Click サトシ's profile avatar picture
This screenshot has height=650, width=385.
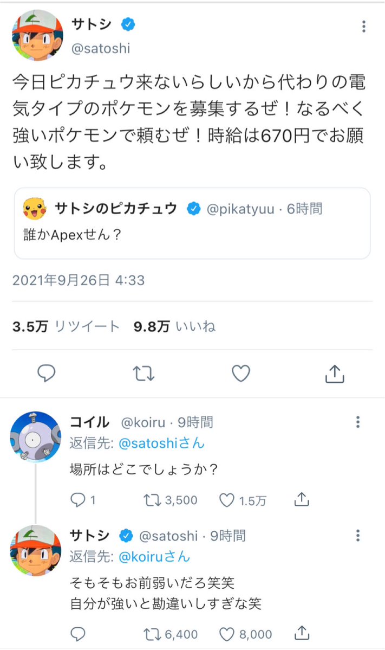(36, 36)
